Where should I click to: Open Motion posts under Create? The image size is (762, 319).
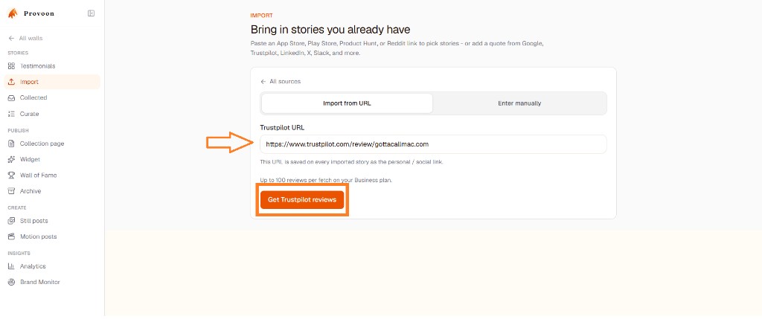pos(52,237)
